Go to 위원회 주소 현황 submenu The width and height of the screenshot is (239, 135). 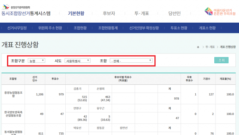tap(50, 28)
